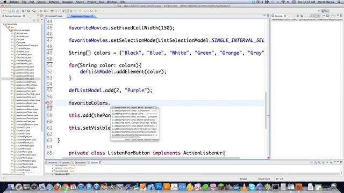344x193 pixels.
Task: Select the Console view tab
Action: (278, 16)
